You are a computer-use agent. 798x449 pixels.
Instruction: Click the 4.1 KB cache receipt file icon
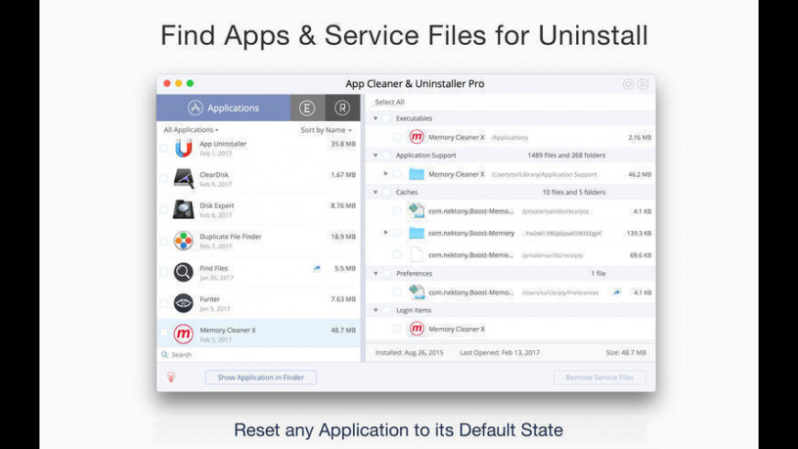pos(416,211)
